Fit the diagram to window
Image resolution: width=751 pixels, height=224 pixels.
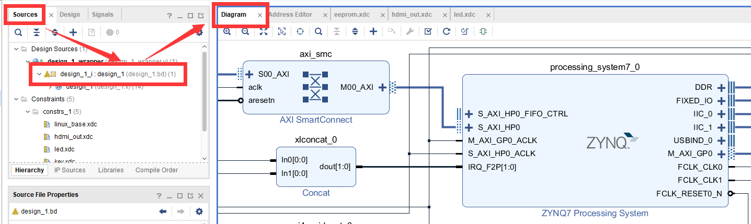pos(264,31)
